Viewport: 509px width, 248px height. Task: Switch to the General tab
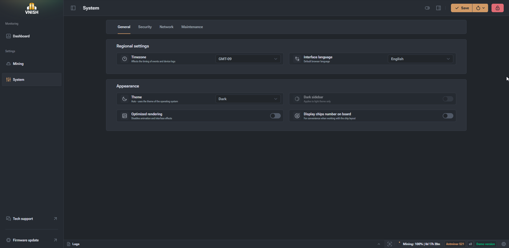click(x=124, y=27)
